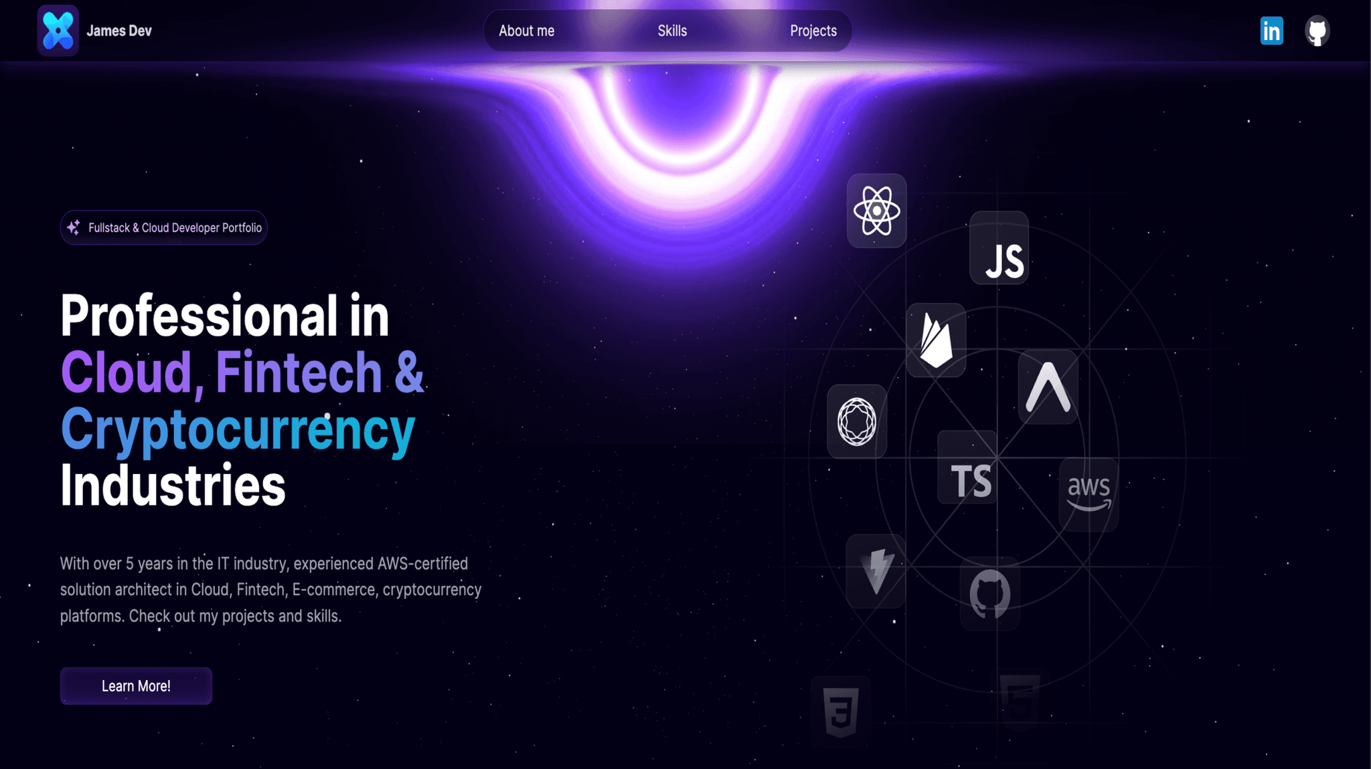The height and width of the screenshot is (769, 1371).
Task: Open the Skills tab in navigation
Action: coord(671,31)
